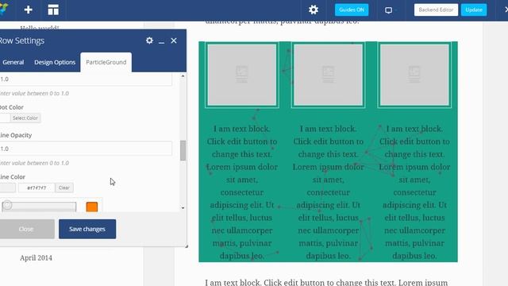
Task: Select the middle column image placeholder
Action: pos(328,75)
